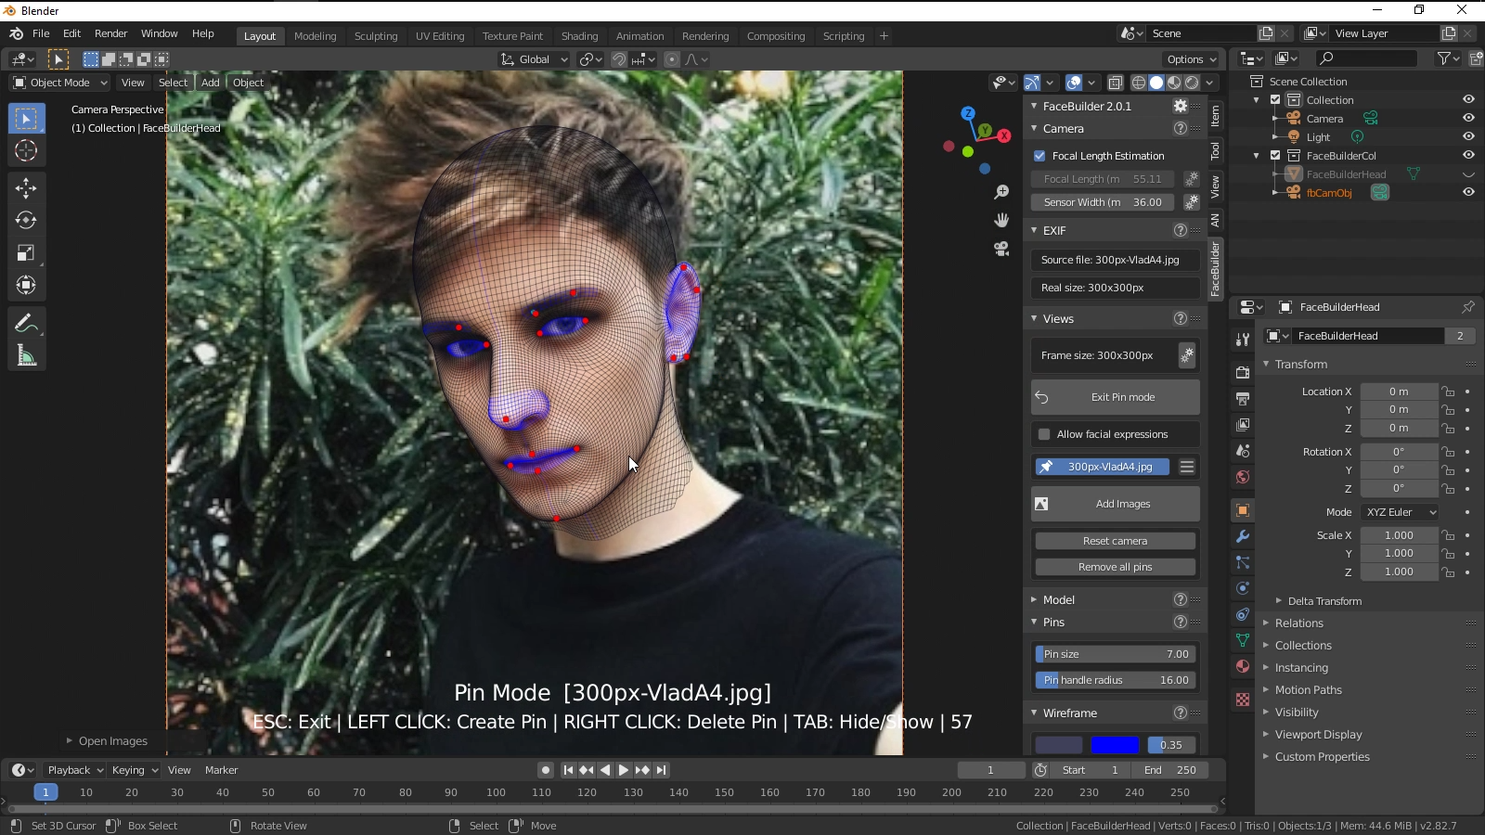Enable Focal Length Estimation checkbox
The height and width of the screenshot is (835, 1485).
click(1039, 156)
